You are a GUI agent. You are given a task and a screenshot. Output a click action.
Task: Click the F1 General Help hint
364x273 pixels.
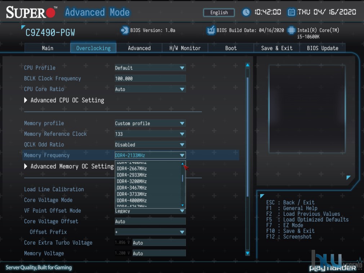point(292,208)
